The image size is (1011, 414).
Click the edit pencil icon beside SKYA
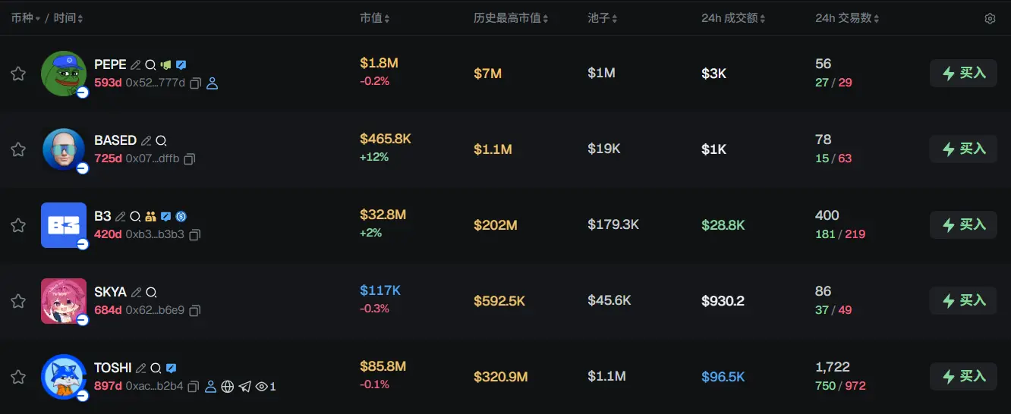point(137,293)
